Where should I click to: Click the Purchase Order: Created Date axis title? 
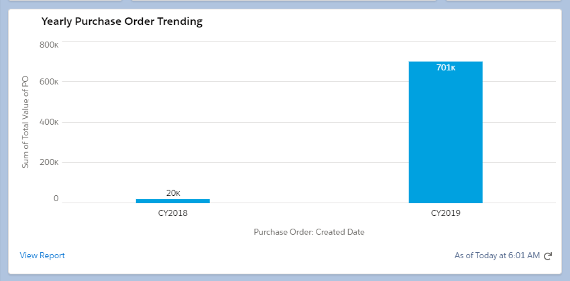[309, 232]
